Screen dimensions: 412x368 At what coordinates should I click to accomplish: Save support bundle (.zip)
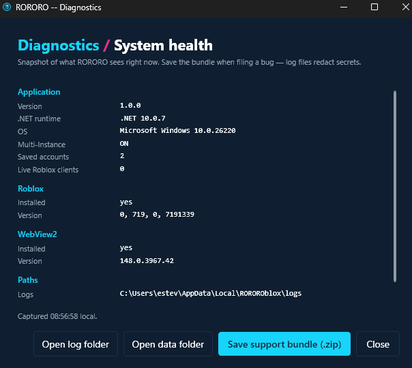coord(284,344)
